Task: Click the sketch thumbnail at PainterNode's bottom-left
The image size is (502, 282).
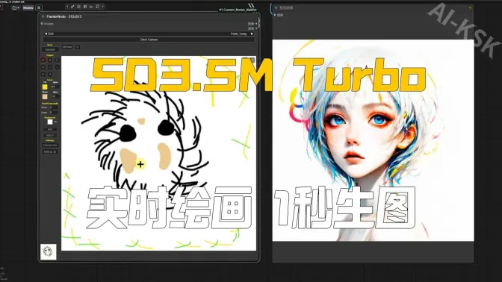Action: (49, 251)
